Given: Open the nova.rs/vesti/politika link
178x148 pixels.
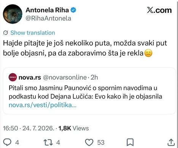Looking at the screenshot, I should pyautogui.click(x=43, y=105).
